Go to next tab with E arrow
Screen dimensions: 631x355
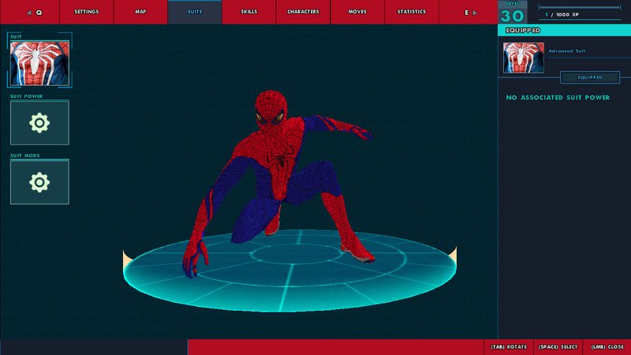point(470,13)
